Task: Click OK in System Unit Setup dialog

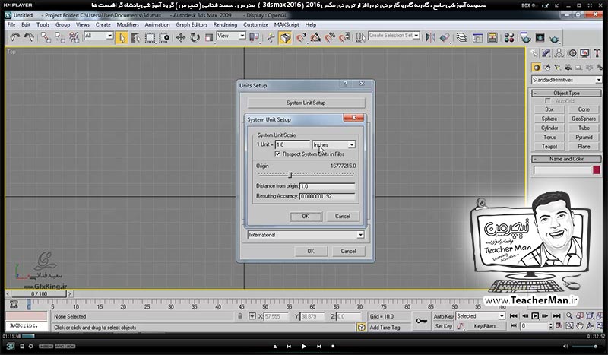Action: (306, 216)
